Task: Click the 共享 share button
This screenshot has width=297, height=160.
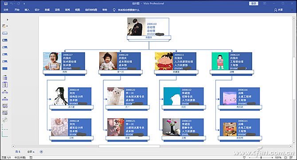Action: 278,10
